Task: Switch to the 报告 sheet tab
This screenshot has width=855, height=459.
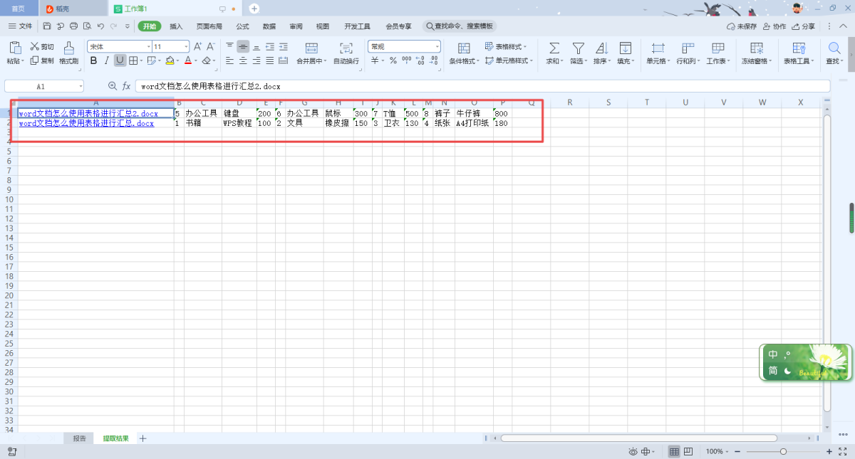Action: click(x=80, y=438)
